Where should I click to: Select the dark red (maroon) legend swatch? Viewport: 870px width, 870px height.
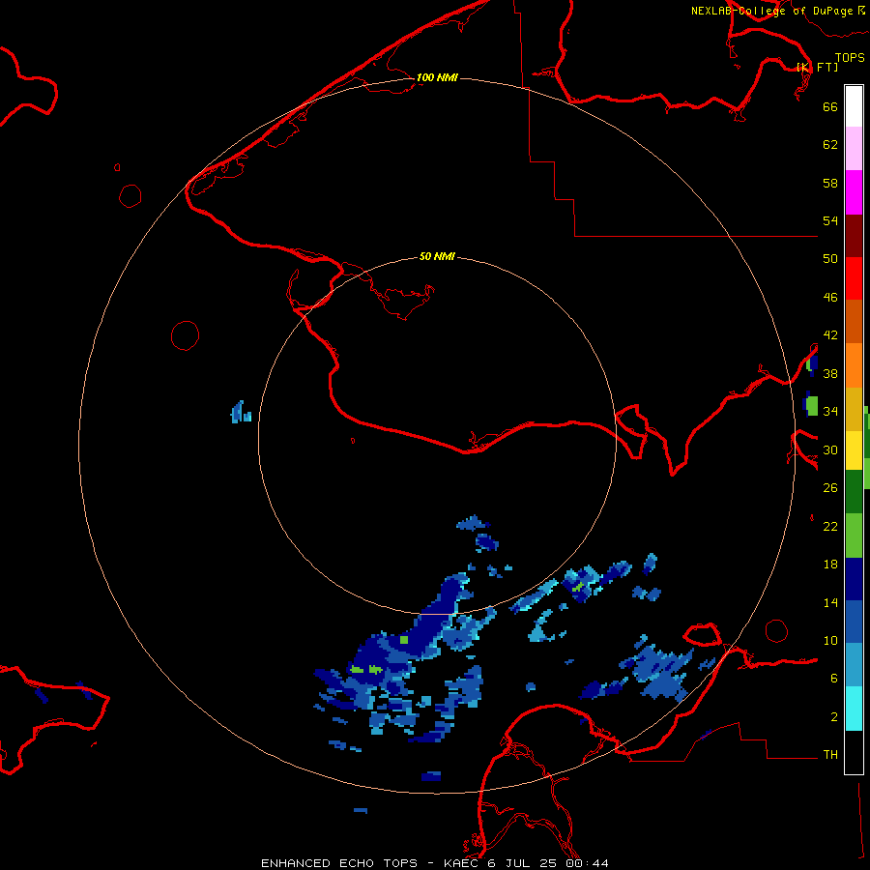[x=854, y=236]
